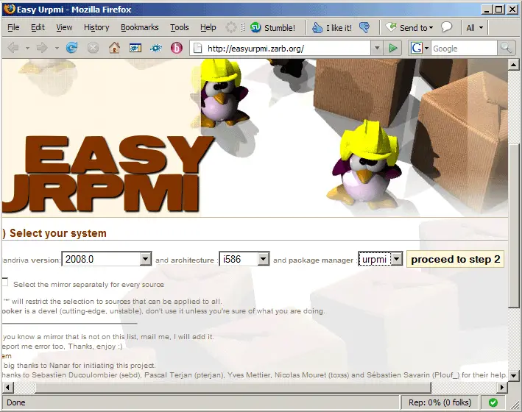Click the Firefox logo in title bar
Viewport: 522px width, 412px height.
point(10,9)
